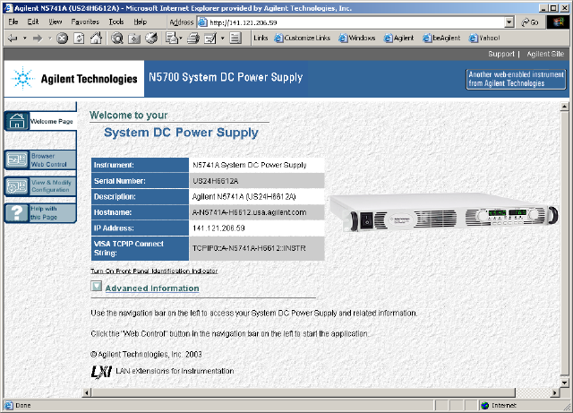This screenshot has width=573, height=413.
Task: Open the Back button history dropdown
Action: pos(25,38)
